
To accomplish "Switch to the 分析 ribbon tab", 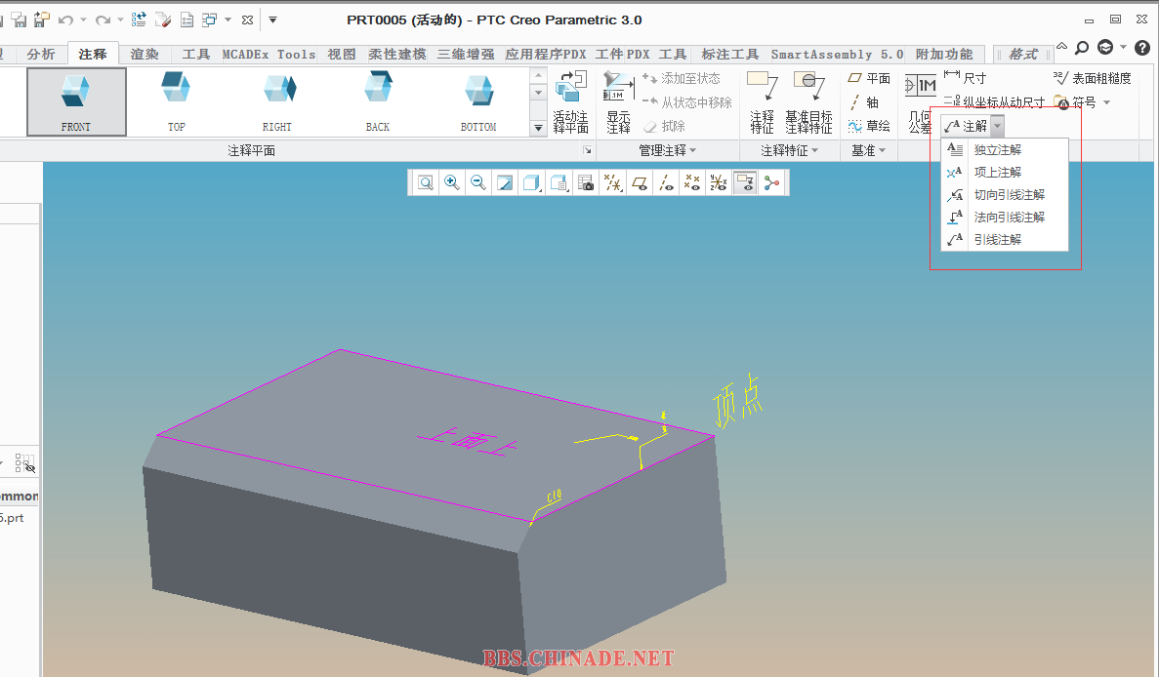I will pos(41,55).
